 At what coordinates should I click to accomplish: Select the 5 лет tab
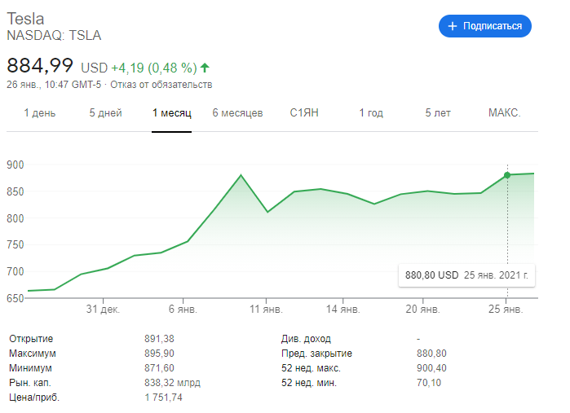point(438,113)
